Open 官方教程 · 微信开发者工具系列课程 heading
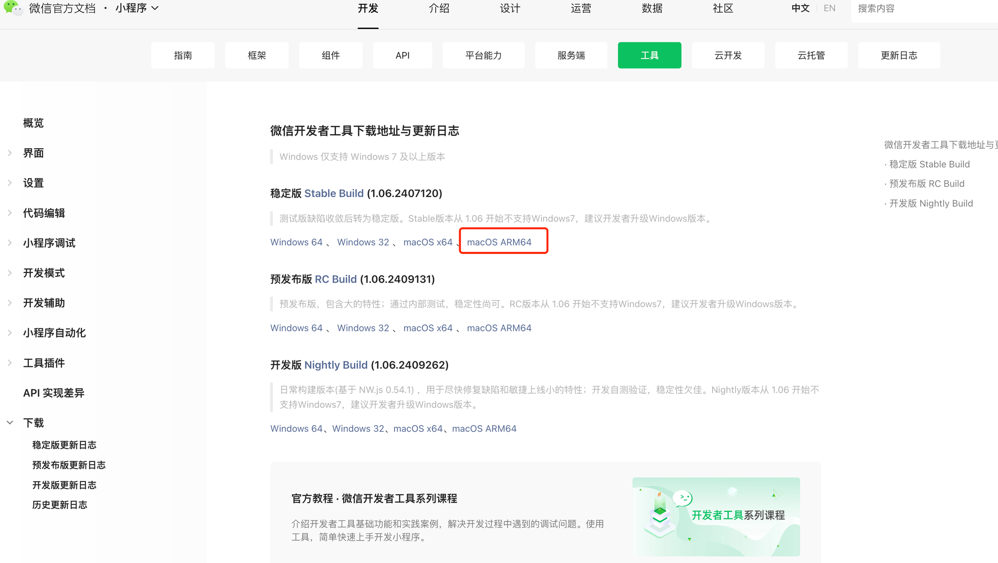Screen dimensions: 998x563 374,499
